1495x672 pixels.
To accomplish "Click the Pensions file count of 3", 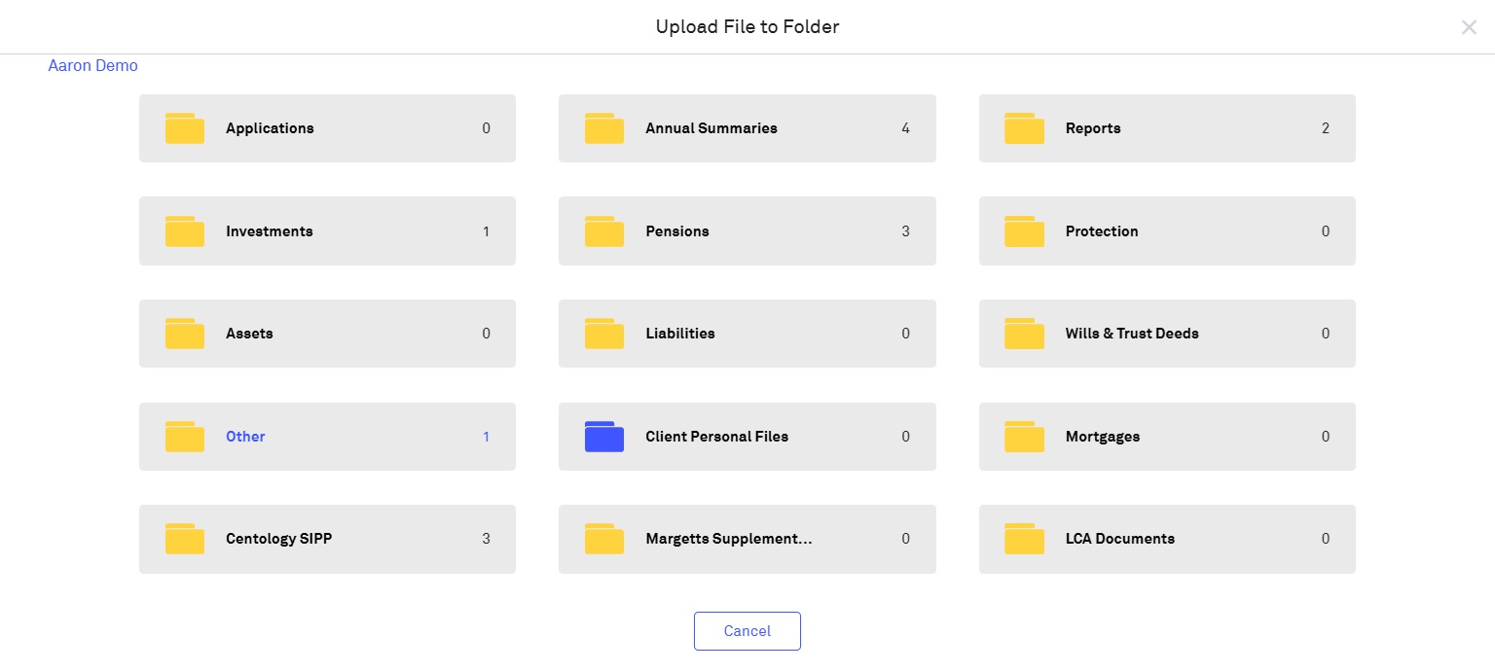I will tap(905, 231).
